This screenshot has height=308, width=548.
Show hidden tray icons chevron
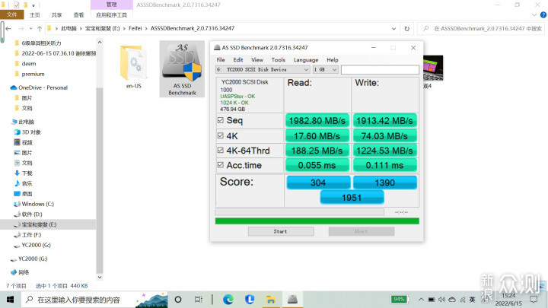[x=421, y=300]
